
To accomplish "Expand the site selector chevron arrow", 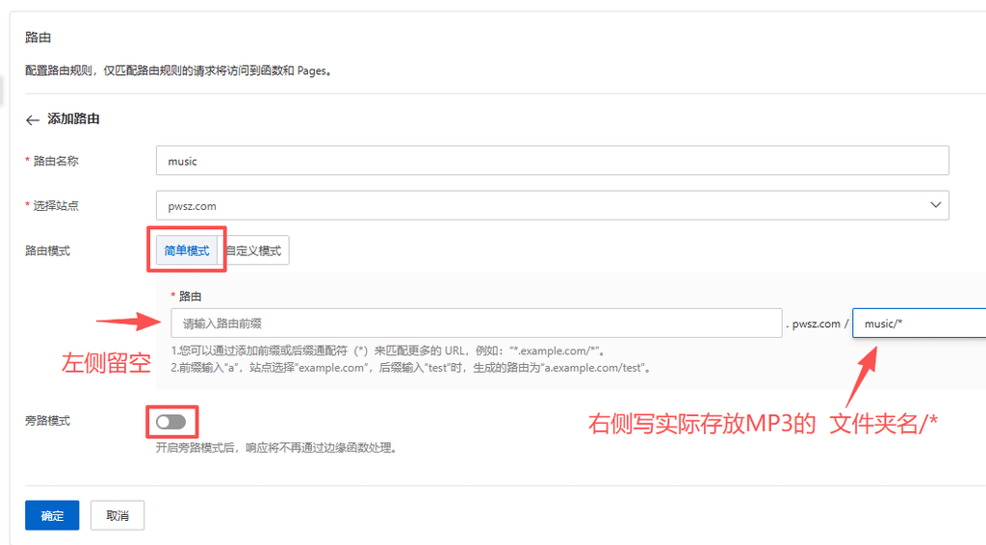I will [935, 205].
